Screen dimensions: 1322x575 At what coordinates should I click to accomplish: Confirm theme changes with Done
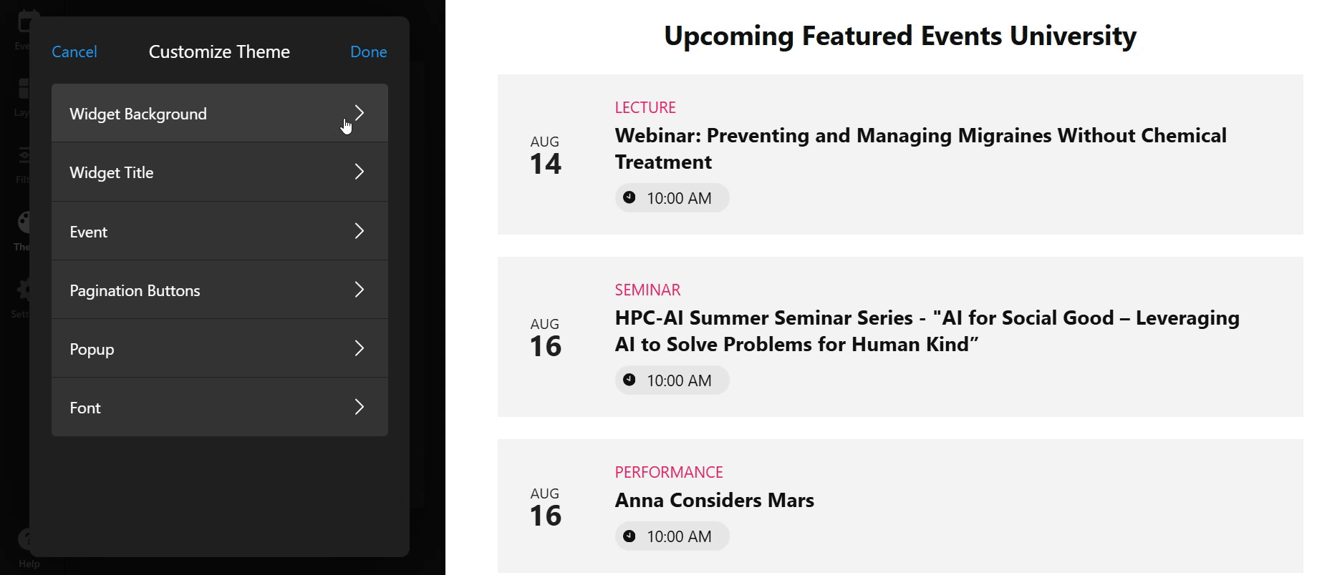[369, 51]
